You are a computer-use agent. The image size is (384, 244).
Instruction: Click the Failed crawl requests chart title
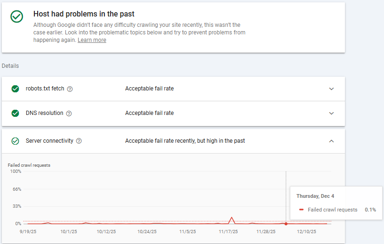point(29,165)
